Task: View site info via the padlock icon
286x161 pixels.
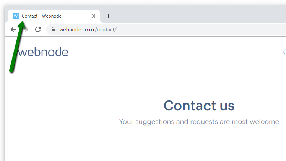Action: coord(53,29)
